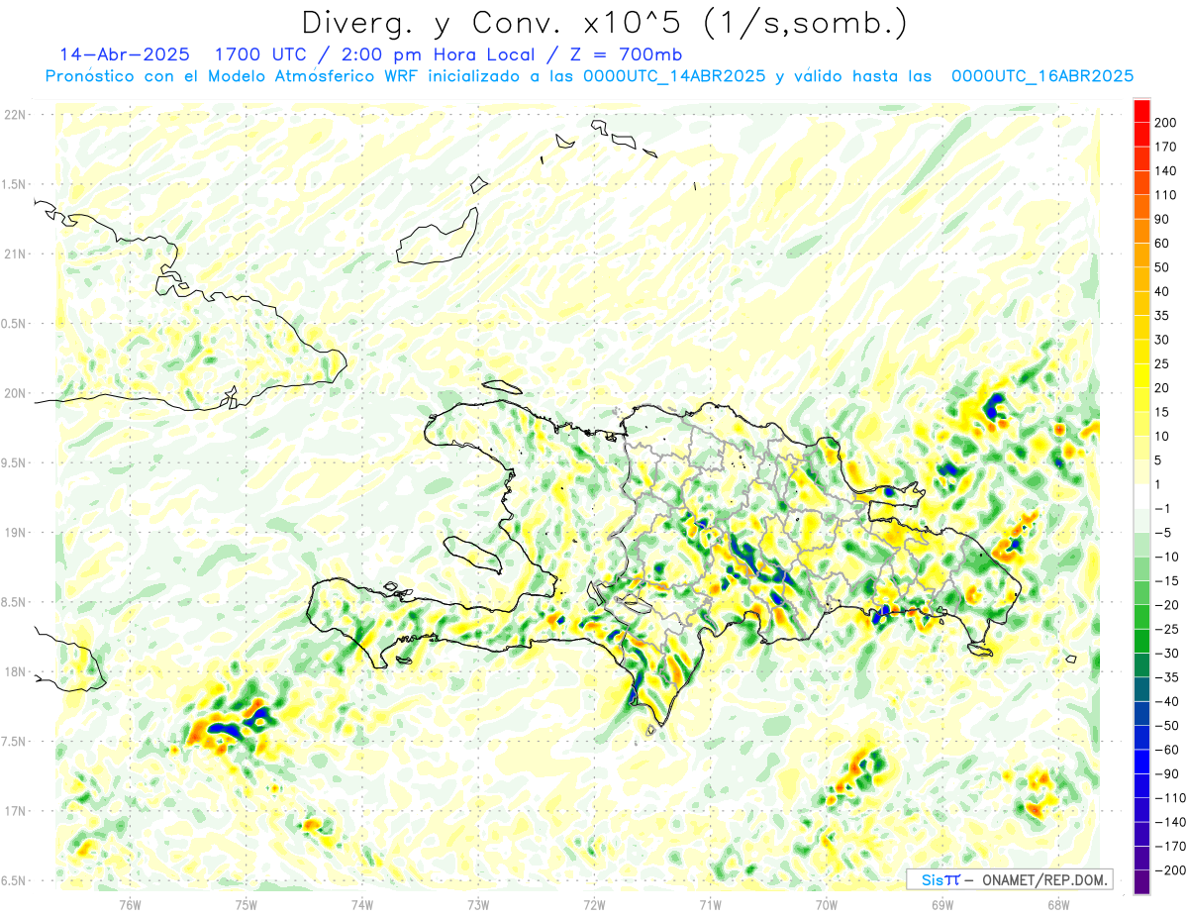Click the "69W" longitude label

coord(942,905)
